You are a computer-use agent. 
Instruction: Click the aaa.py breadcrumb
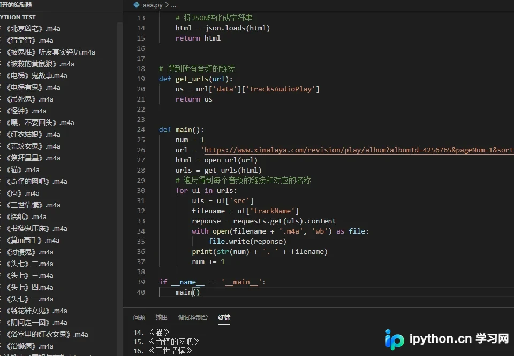[153, 5]
